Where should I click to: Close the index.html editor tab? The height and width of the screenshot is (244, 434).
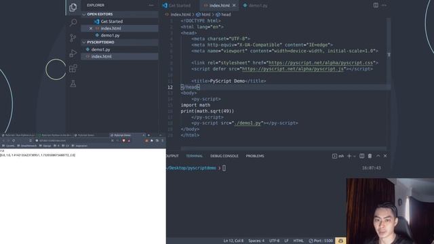pos(234,5)
